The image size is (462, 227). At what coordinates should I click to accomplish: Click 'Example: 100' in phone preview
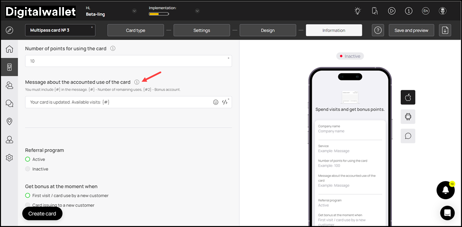point(329,166)
